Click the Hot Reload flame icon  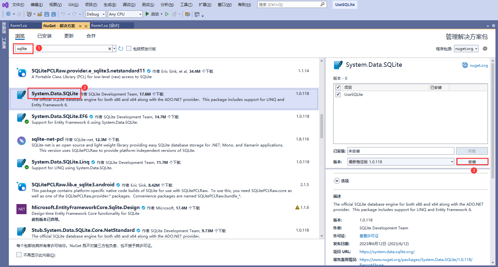[x=174, y=14]
